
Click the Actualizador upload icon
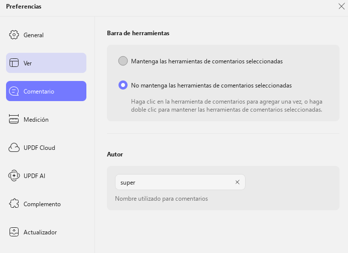pos(14,232)
